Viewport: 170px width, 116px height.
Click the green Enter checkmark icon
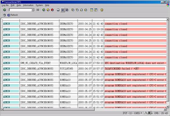(x=5, y=10)
